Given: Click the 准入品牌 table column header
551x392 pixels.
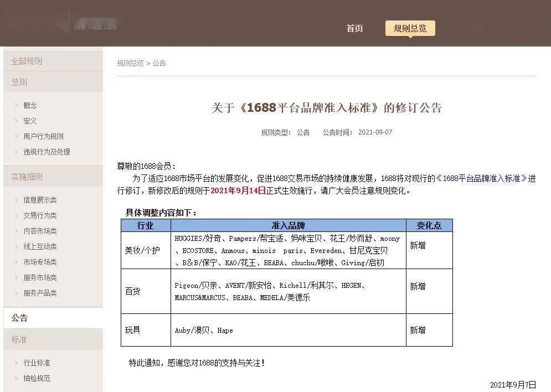Looking at the screenshot, I should pyautogui.click(x=288, y=225).
